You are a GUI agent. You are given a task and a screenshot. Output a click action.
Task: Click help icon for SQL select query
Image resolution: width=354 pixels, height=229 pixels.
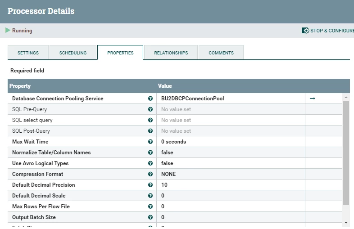tap(150, 120)
